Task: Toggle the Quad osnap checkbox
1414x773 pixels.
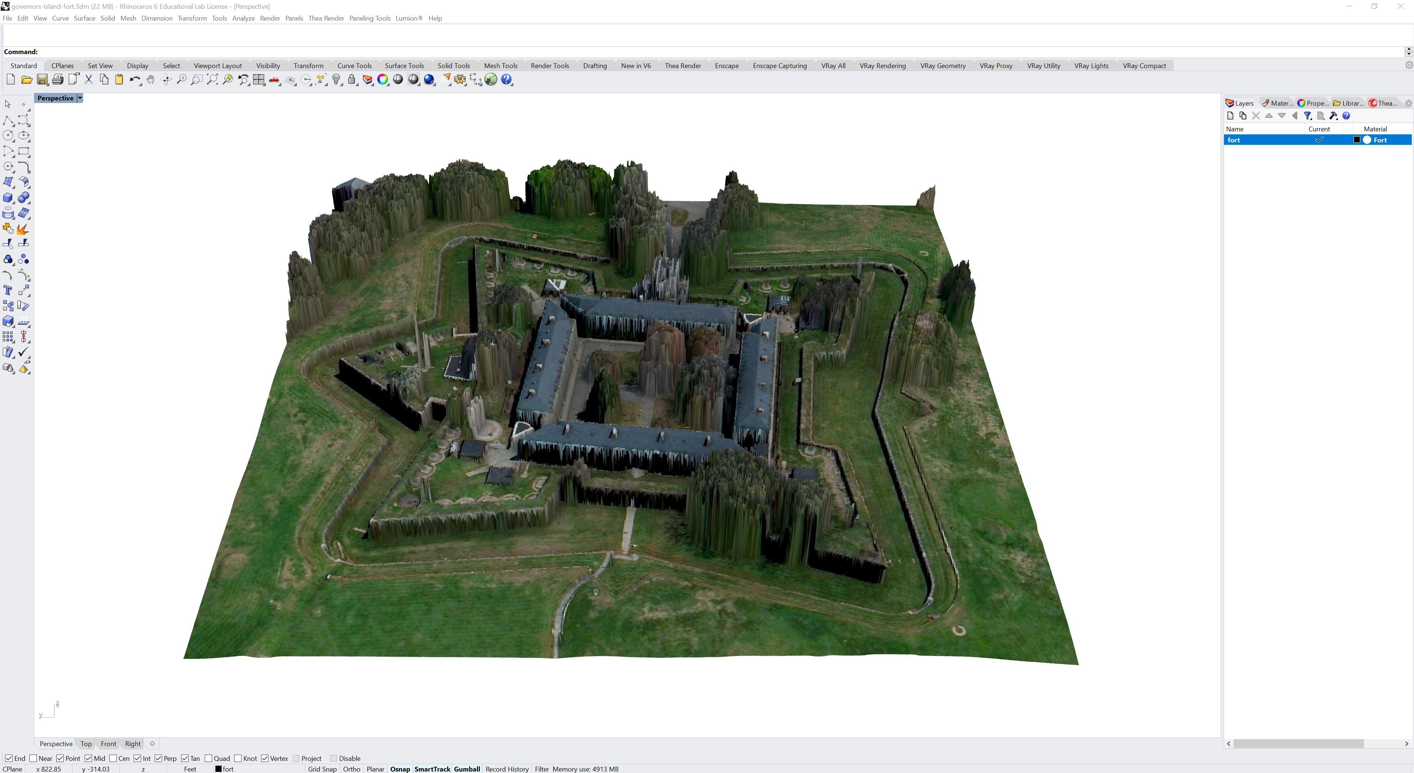Action: click(208, 758)
